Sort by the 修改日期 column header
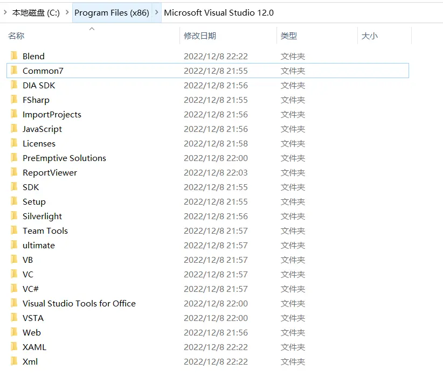The height and width of the screenshot is (377, 443). point(200,36)
